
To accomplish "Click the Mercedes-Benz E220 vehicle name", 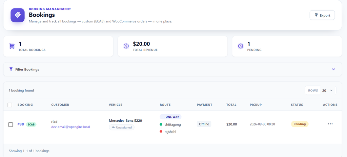I will click(125, 121).
